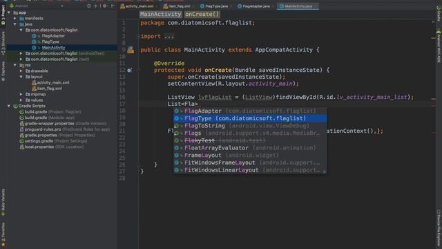Viewport: 442px width, 249px height.
Task: Click the scroll-from-source target icon in Project panel
Action: point(89,6)
